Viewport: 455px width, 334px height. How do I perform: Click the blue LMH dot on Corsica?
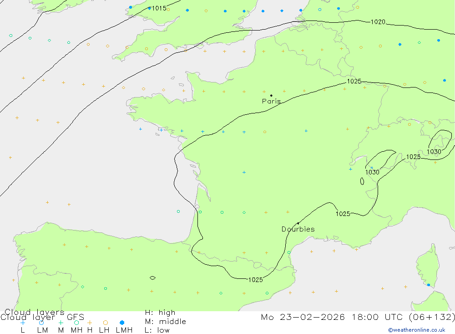click(429, 285)
